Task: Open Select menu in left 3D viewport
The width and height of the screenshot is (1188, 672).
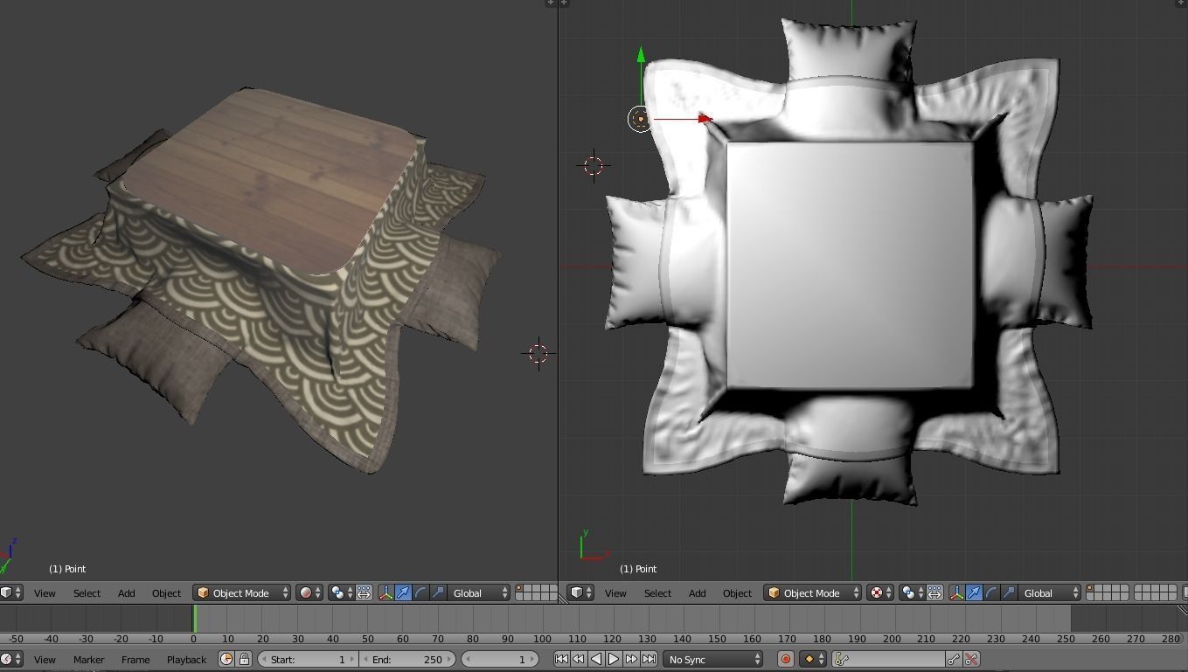Action: point(87,592)
